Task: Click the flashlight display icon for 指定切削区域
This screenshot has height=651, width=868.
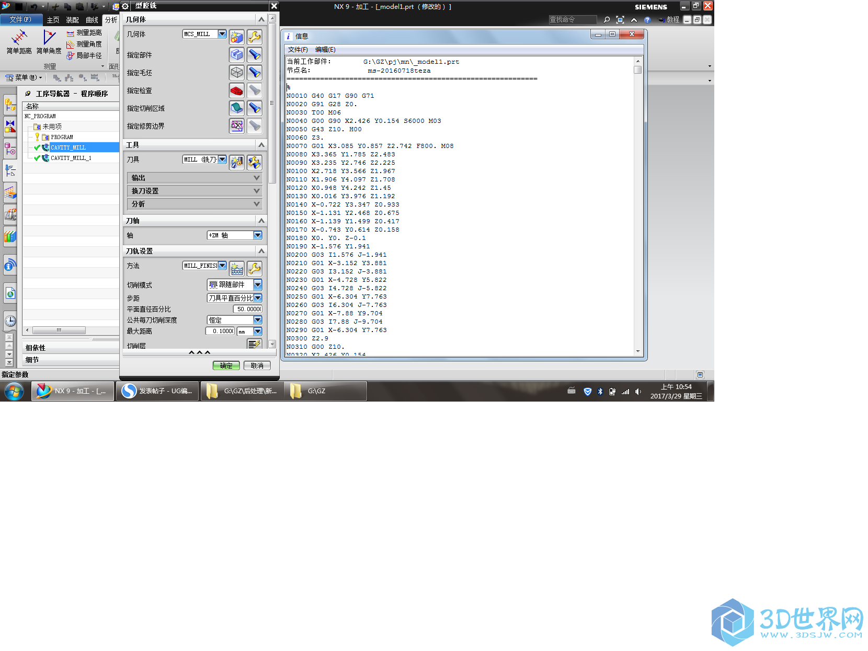Action: (255, 108)
